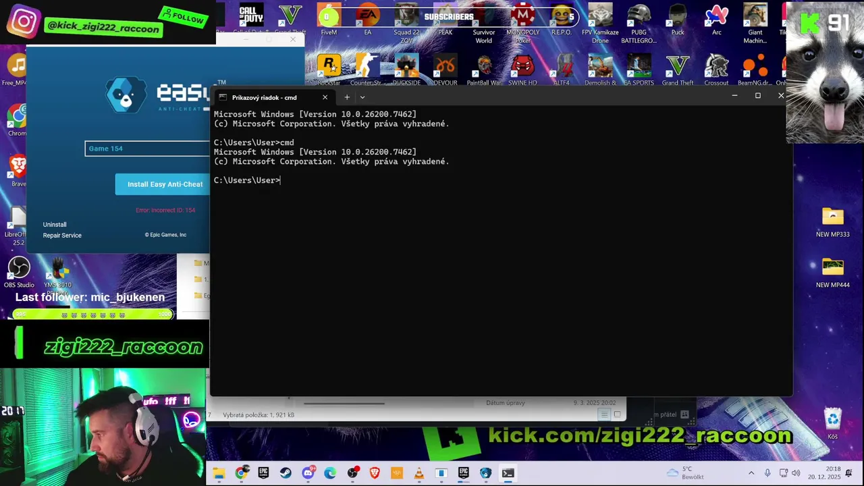Image resolution: width=864 pixels, height=486 pixels.
Task: Focus the Game 154 input field
Action: [x=147, y=148]
